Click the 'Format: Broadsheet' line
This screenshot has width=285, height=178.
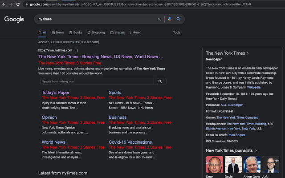coord(220,111)
